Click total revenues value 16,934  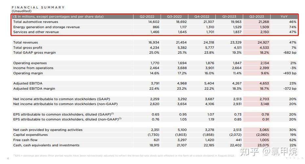click(154, 43)
